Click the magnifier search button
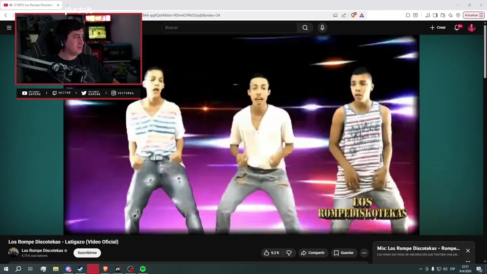The image size is (487, 274). tap(305, 27)
